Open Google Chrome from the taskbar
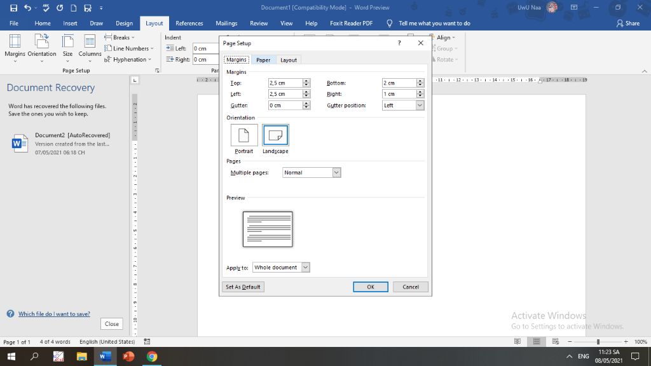Image resolution: width=651 pixels, height=366 pixels. 151,356
